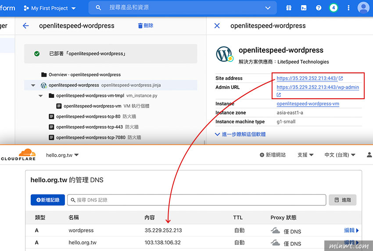This screenshot has width=373, height=251.
Task: Open the My First Project selector
Action: (50, 8)
